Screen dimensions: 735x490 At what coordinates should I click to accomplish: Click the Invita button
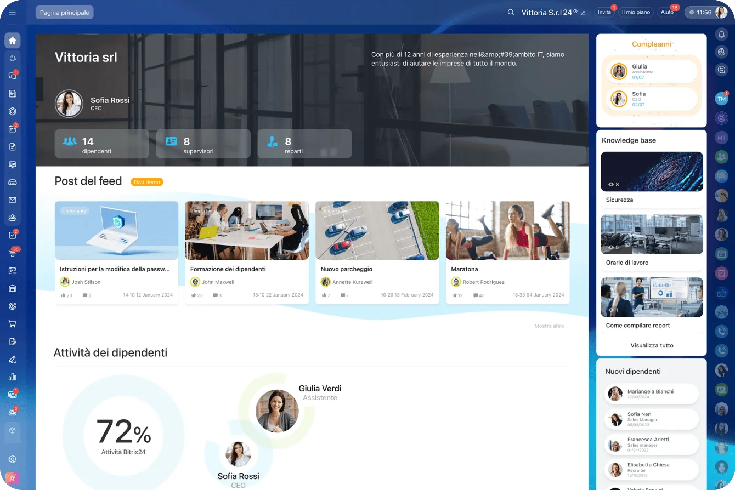(604, 12)
